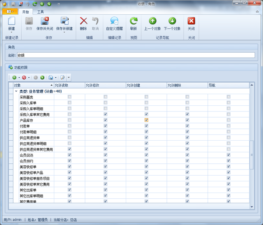Image resolution: width=263 pixels, height=225 pixels.
Task: Toggle 允许删除 for 付款单
Action: [187, 126]
